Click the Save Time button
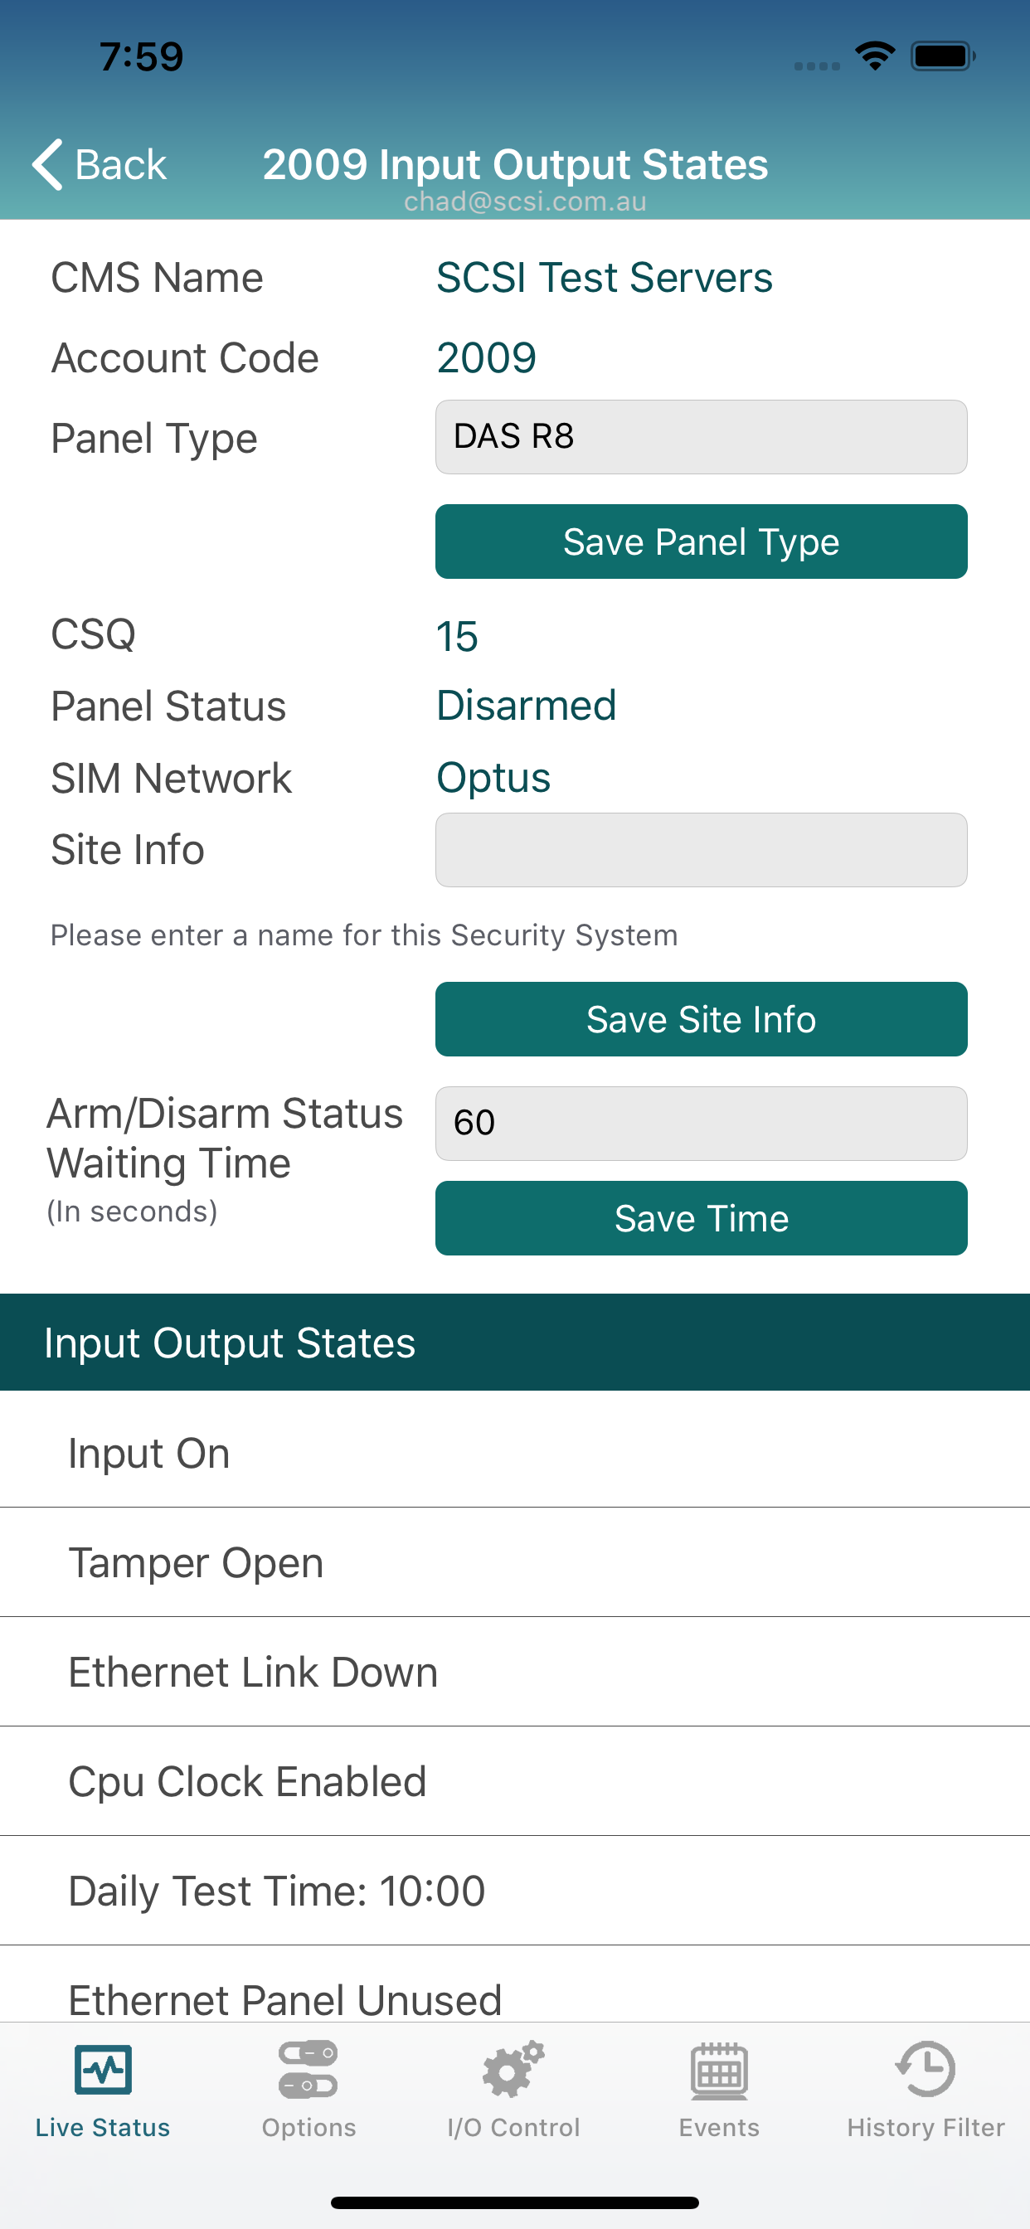This screenshot has height=2229, width=1030. pos(701,1218)
